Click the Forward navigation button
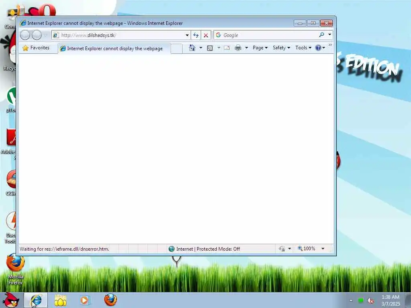The image size is (411, 308). point(37,35)
